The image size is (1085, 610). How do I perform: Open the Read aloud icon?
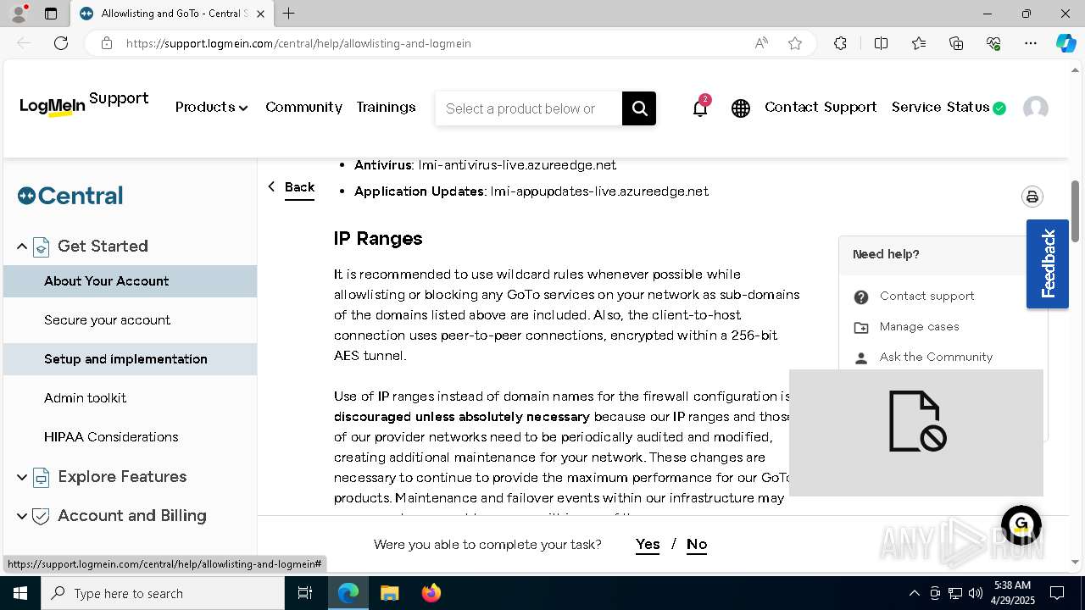pyautogui.click(x=761, y=43)
